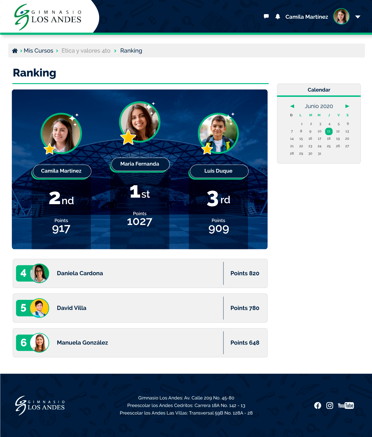Click the Luis Duque name badge
Viewport: 372px width, 437px height.
click(x=219, y=171)
